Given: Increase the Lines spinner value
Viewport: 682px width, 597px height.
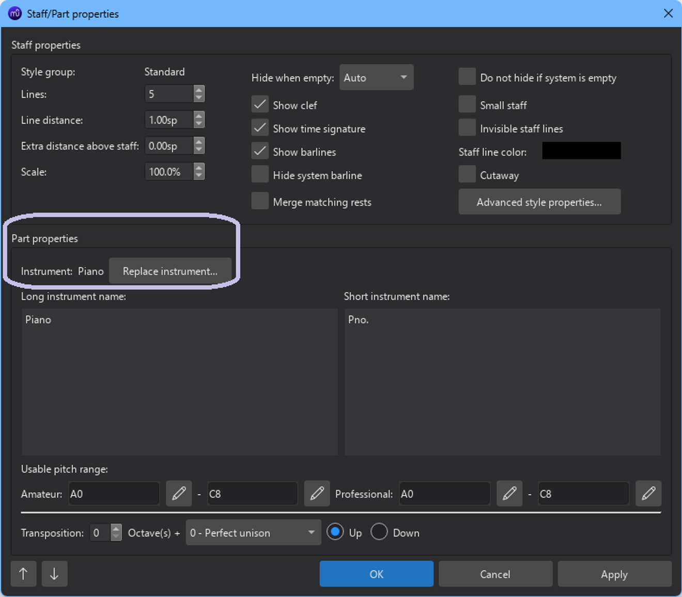Looking at the screenshot, I should pyautogui.click(x=199, y=89).
